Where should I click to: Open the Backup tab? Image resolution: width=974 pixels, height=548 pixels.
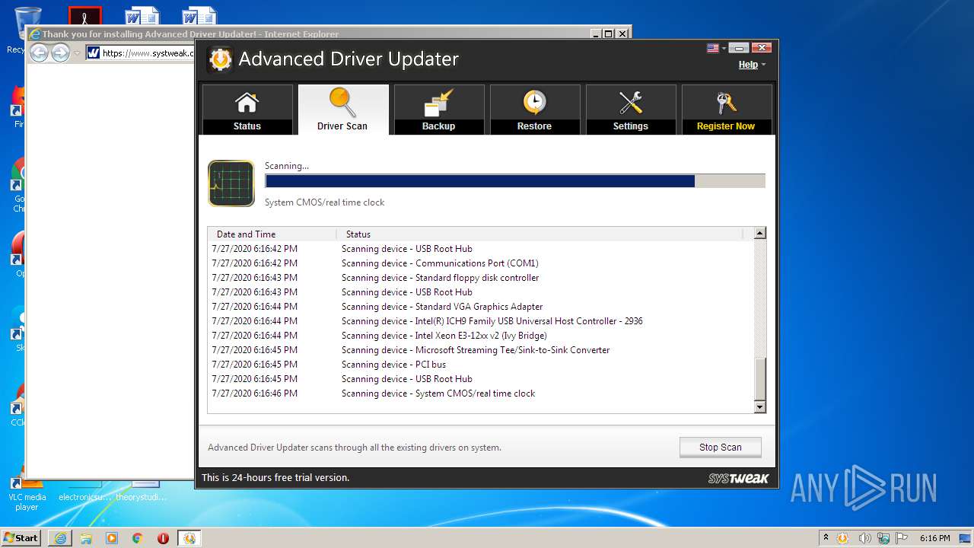(439, 110)
